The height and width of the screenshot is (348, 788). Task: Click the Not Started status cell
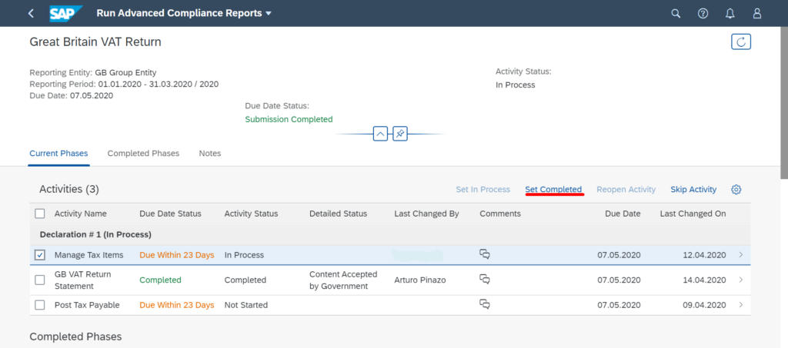pyautogui.click(x=246, y=305)
